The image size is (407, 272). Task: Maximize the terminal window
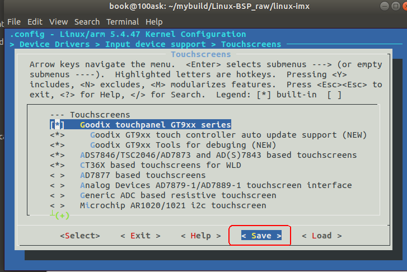396,6
